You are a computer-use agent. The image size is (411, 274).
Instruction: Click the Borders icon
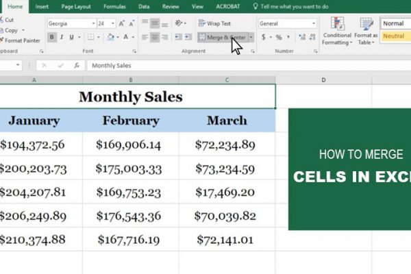91,37
